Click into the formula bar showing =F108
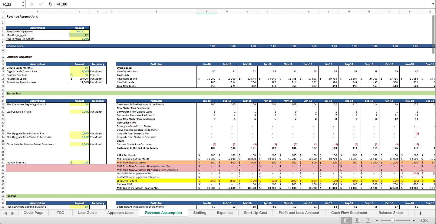The height and width of the screenshot is (224, 436). click(242, 4)
